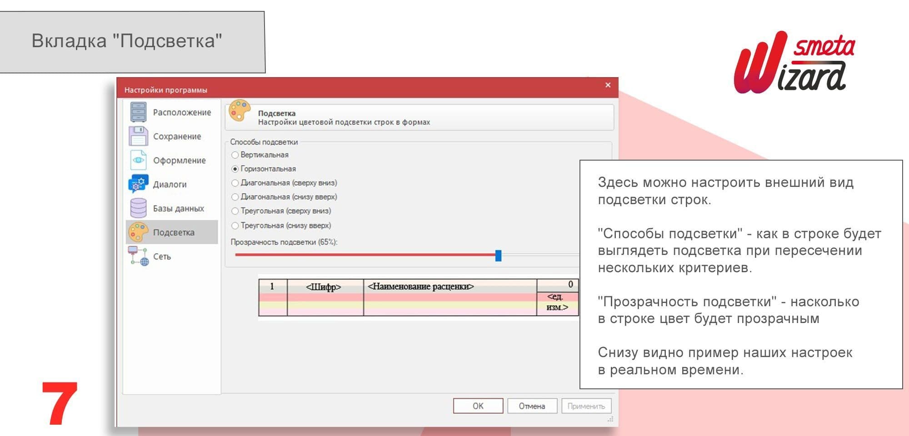Select Треугольная (снизу вверх) radio button

click(235, 226)
